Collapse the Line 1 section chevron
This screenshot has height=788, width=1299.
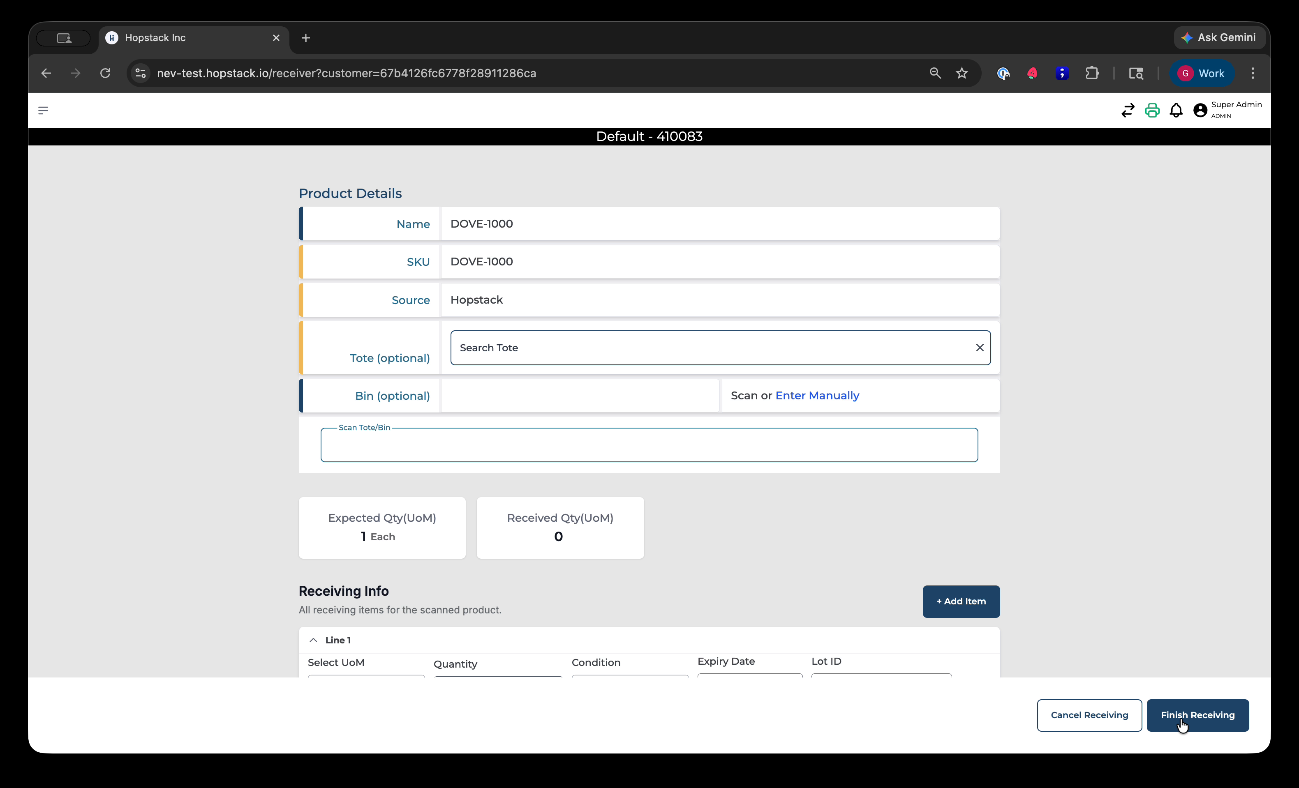tap(313, 640)
